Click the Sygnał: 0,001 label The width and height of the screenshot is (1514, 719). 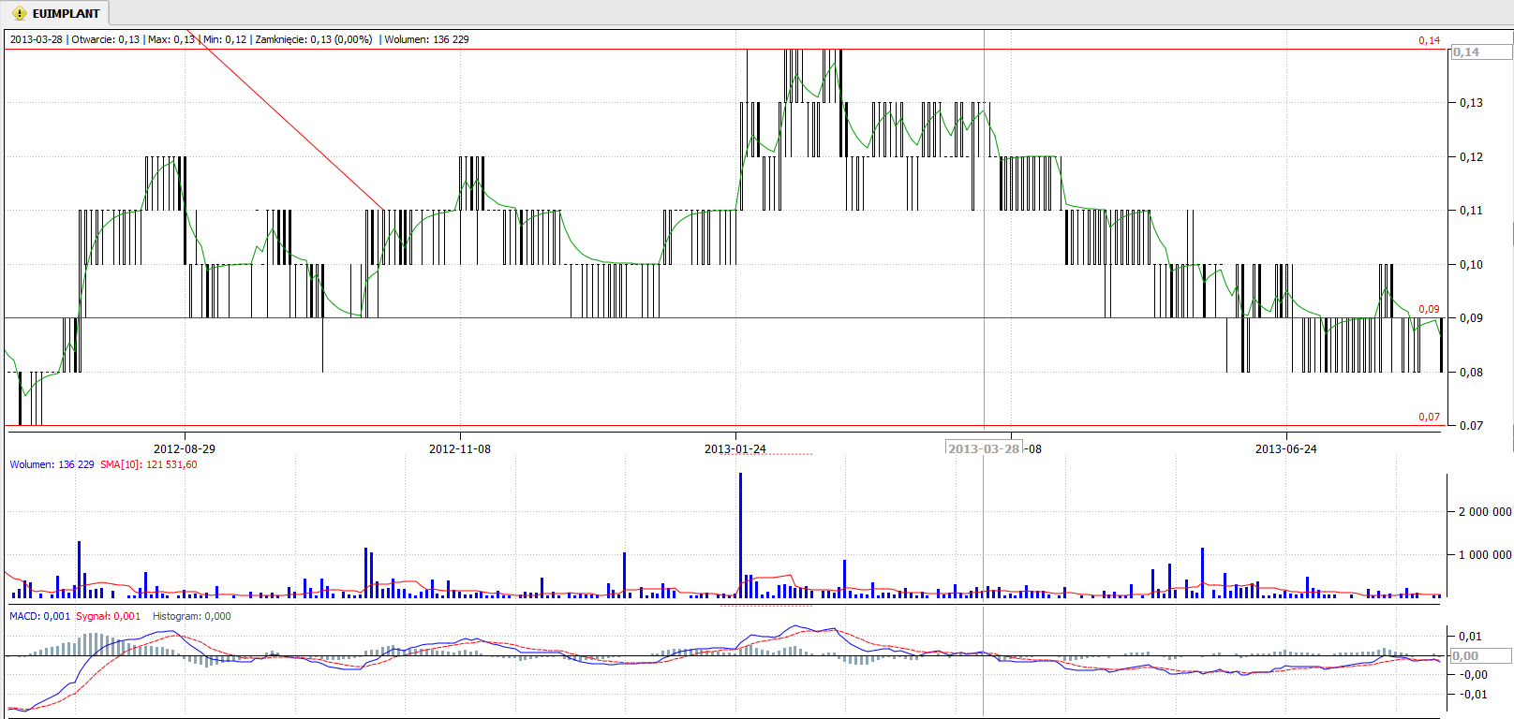tap(108, 616)
